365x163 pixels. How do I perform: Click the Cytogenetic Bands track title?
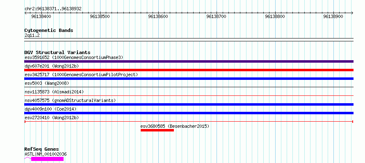49,30
